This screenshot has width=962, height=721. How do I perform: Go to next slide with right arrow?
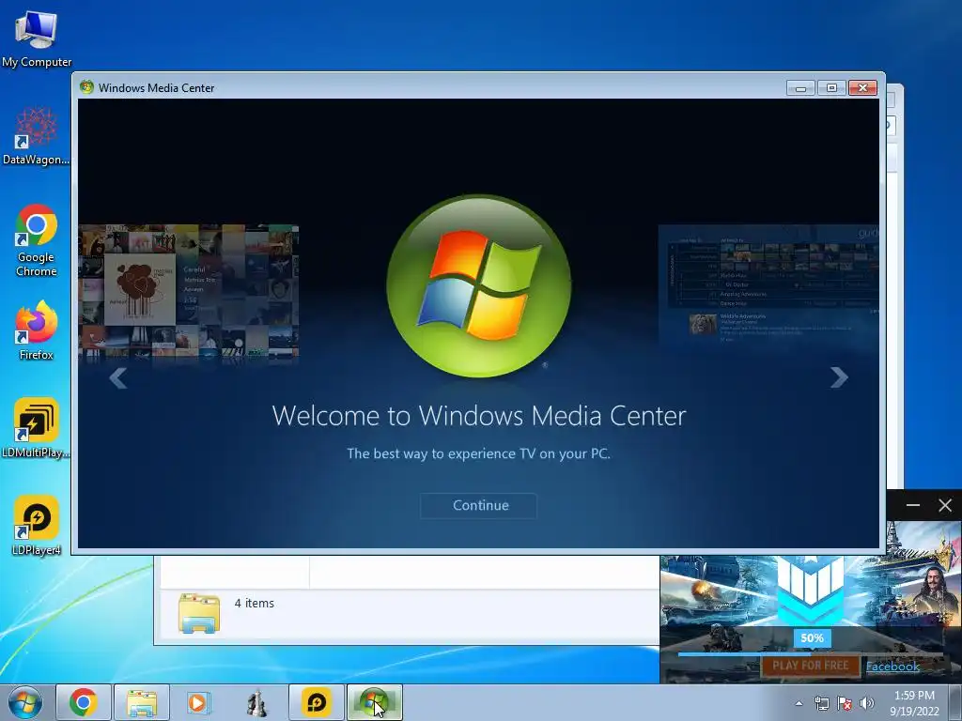pos(839,377)
